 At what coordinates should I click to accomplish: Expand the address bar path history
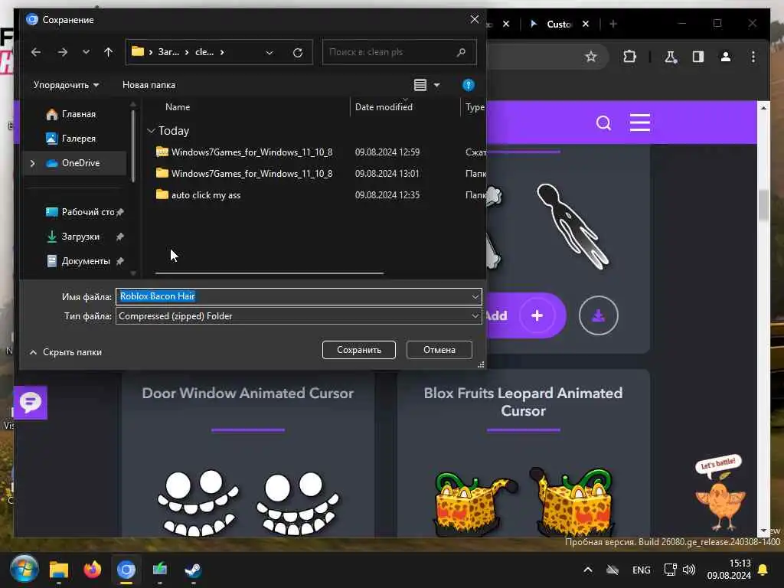(x=269, y=53)
